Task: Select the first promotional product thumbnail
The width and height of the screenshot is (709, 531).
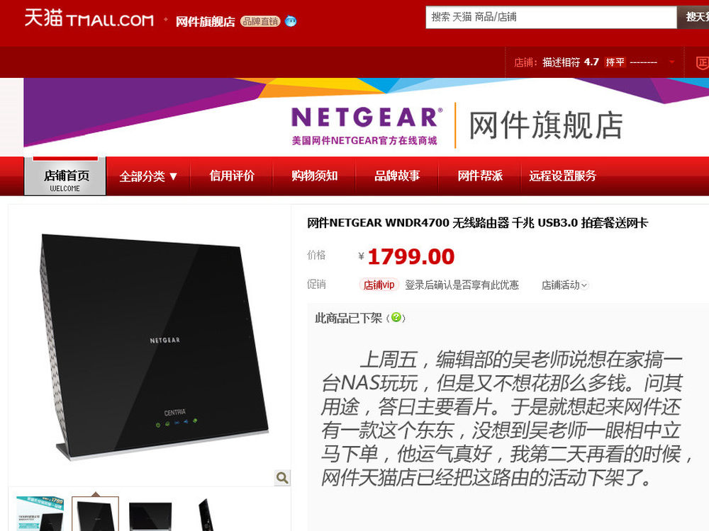Action: 40,513
